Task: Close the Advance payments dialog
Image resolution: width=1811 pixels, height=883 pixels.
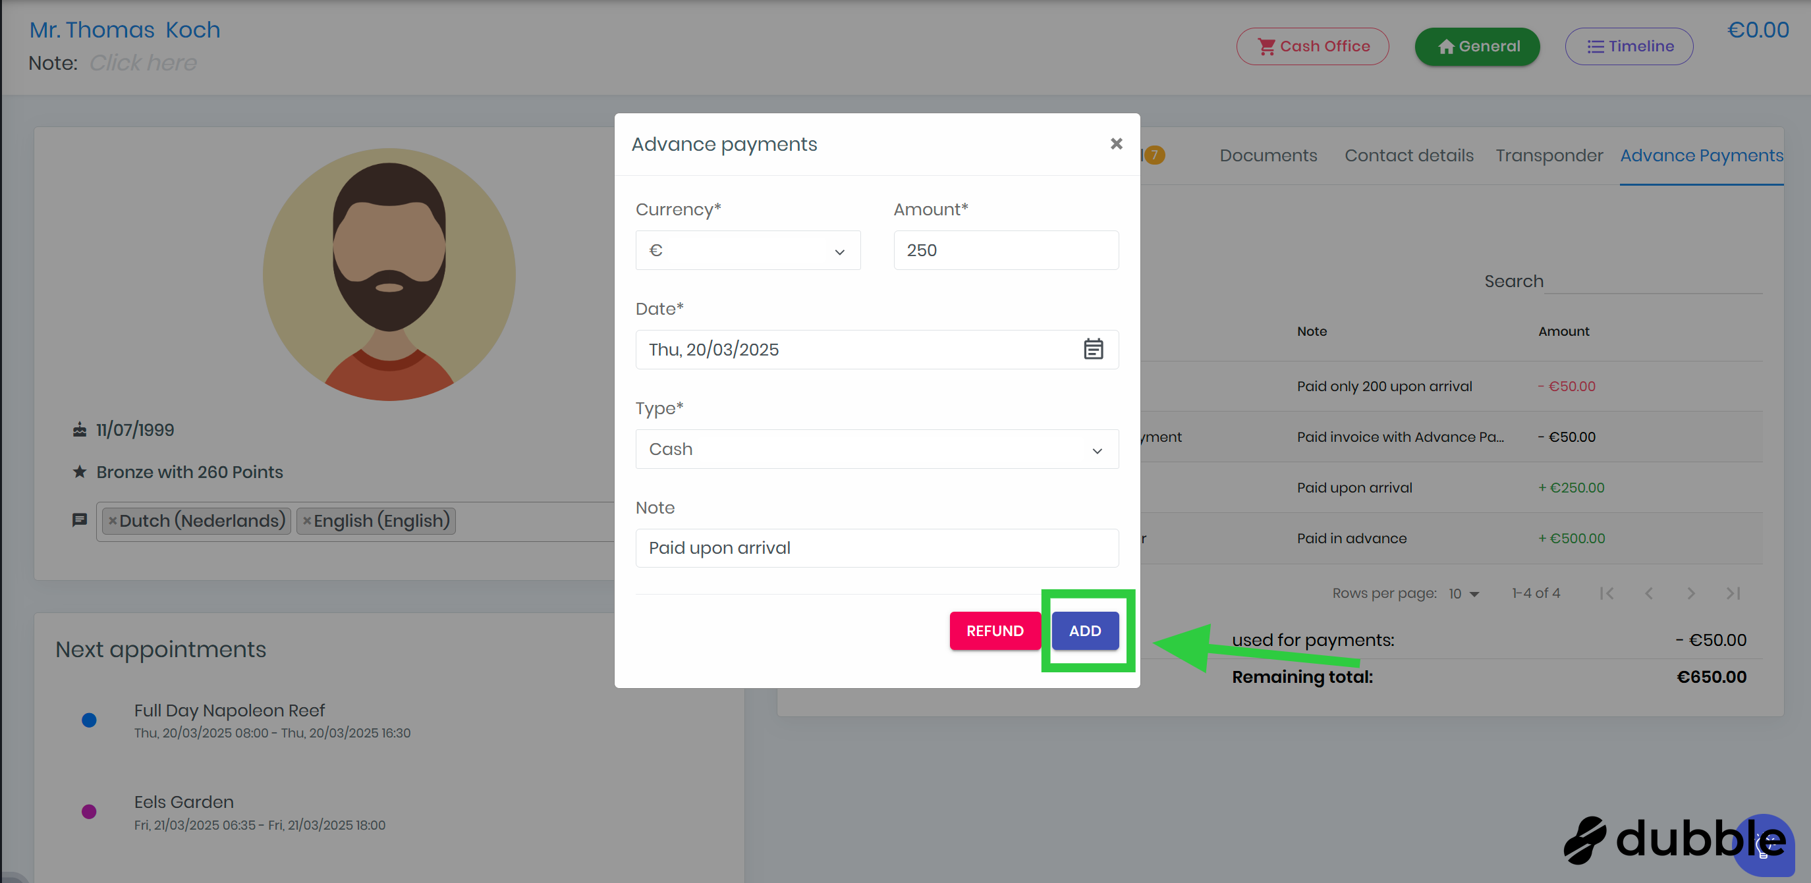Action: (1116, 144)
